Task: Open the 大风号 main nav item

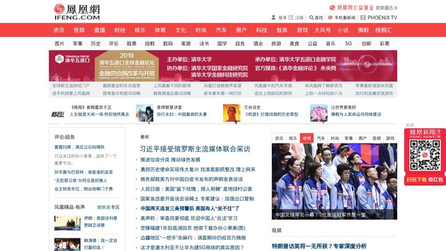Action: [x=322, y=30]
